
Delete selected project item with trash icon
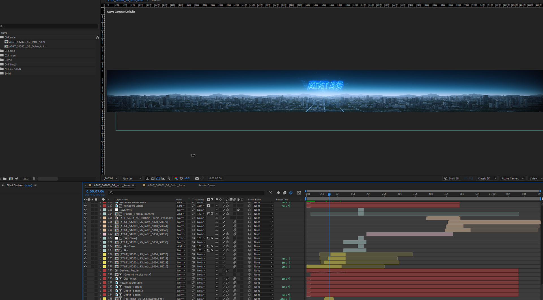point(34,179)
